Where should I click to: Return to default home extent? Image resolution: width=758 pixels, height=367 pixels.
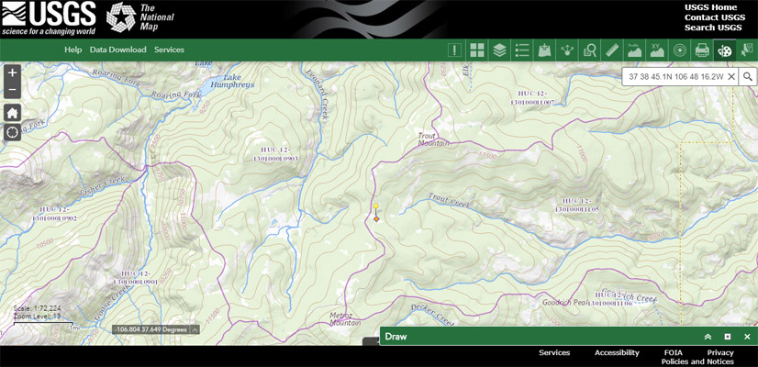point(13,112)
